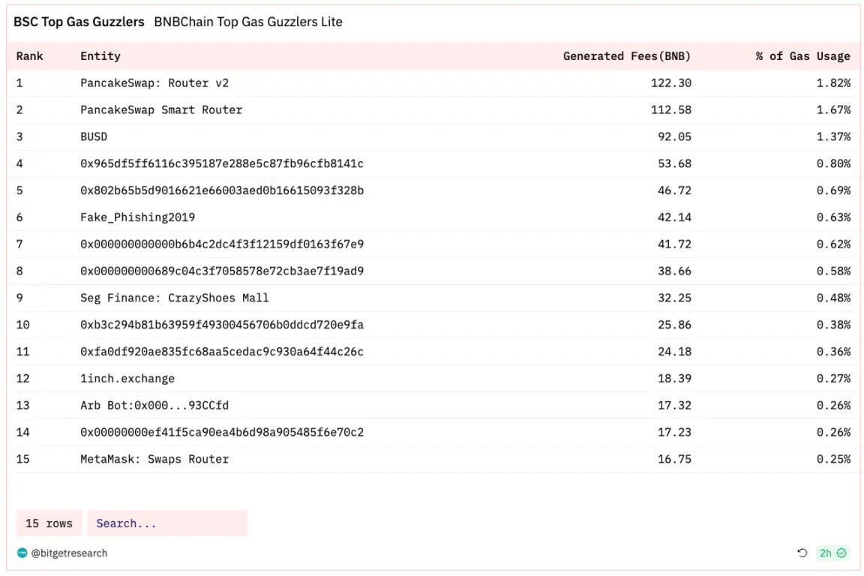
Task: Select the BUSD entity cell
Action: pos(94,136)
